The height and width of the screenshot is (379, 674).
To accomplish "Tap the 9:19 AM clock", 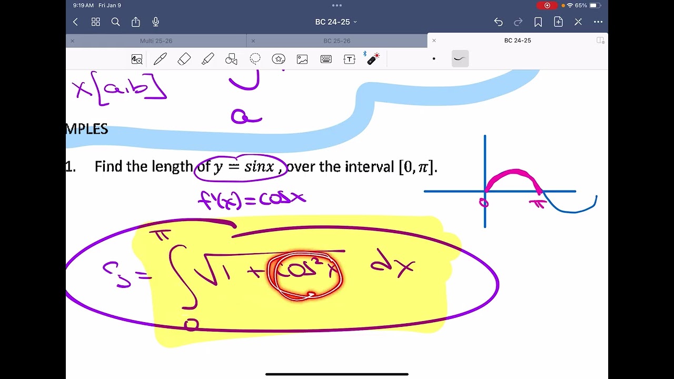I will click(x=83, y=5).
